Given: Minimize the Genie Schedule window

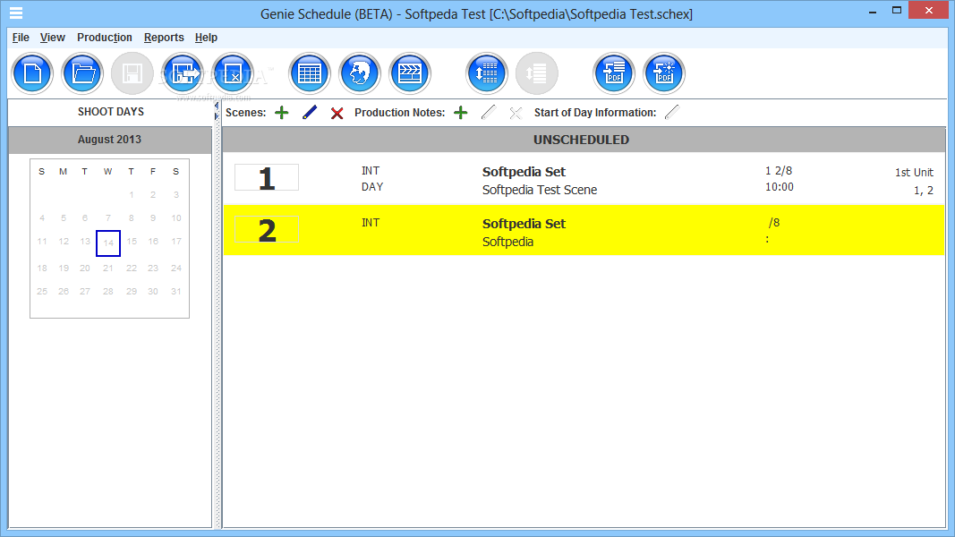Looking at the screenshot, I should [x=873, y=11].
